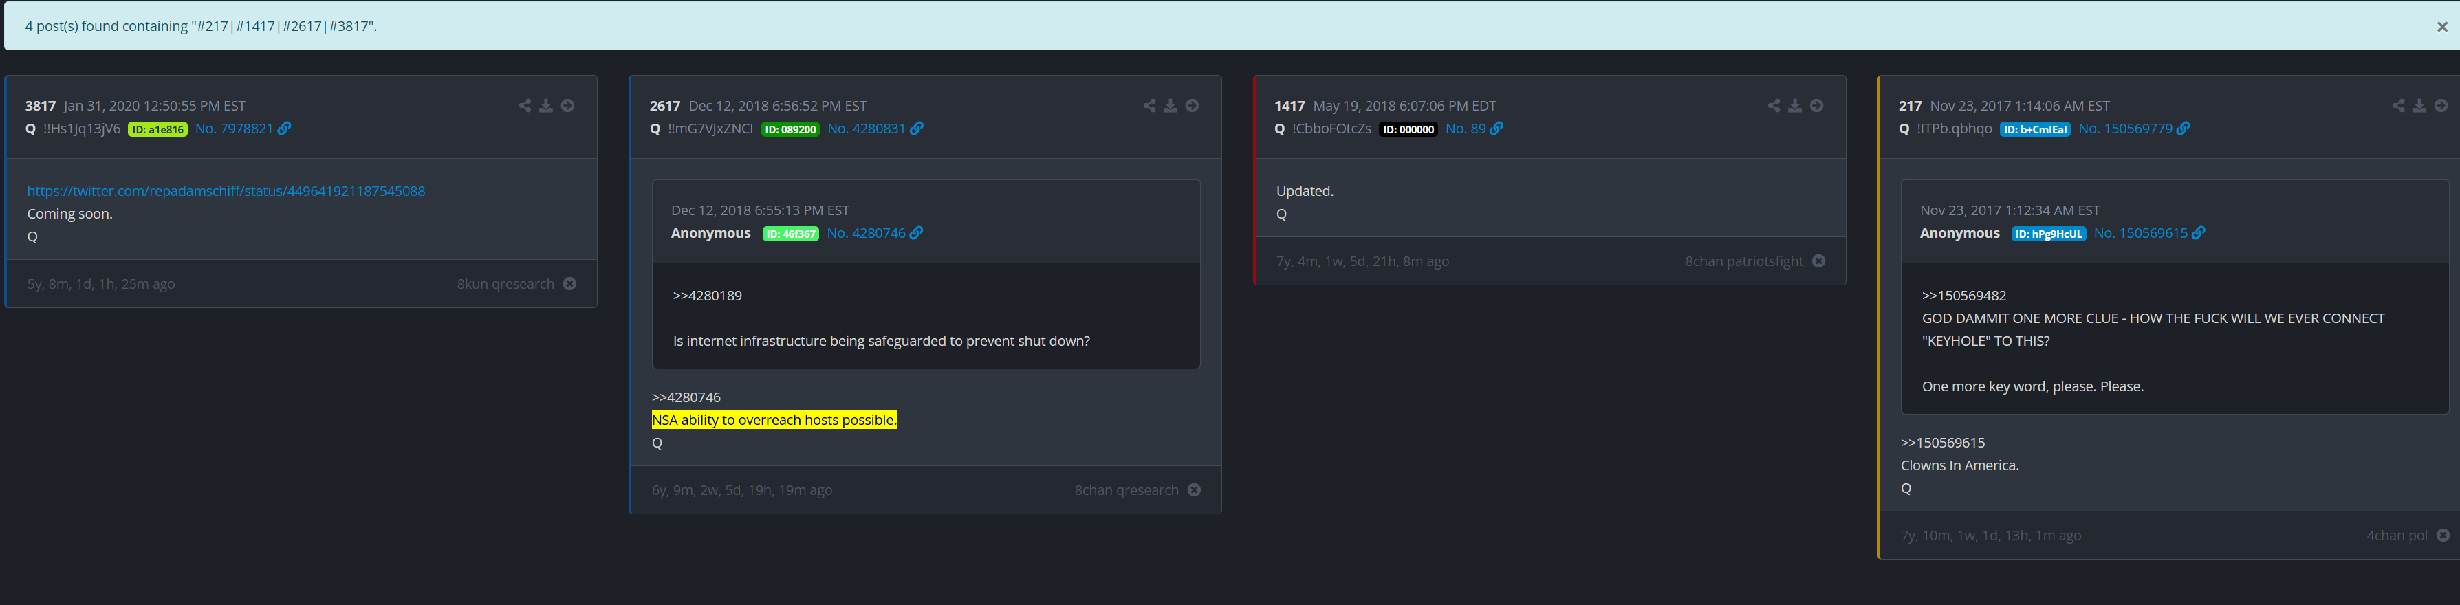Click highlighted text about NSA overreach
The image size is (2460, 605).
[x=774, y=420]
